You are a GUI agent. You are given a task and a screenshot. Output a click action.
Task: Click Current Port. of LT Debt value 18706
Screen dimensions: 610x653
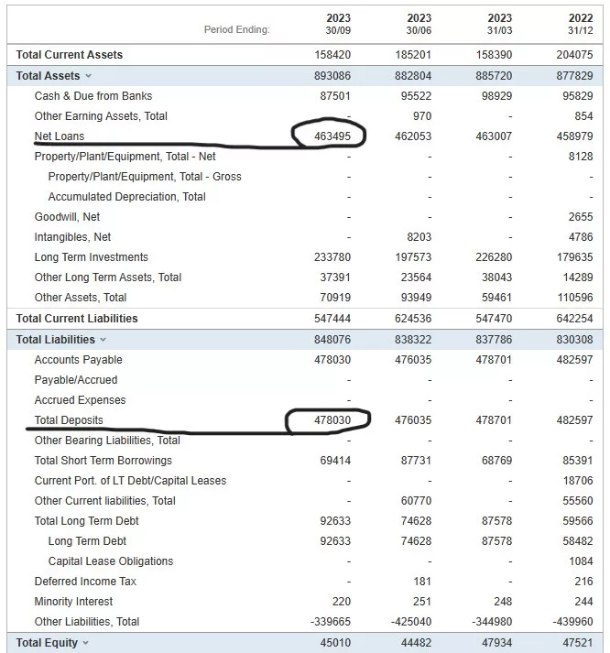coord(578,480)
